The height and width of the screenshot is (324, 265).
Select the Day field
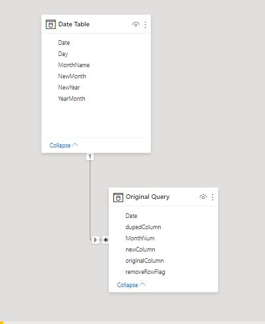(x=63, y=54)
